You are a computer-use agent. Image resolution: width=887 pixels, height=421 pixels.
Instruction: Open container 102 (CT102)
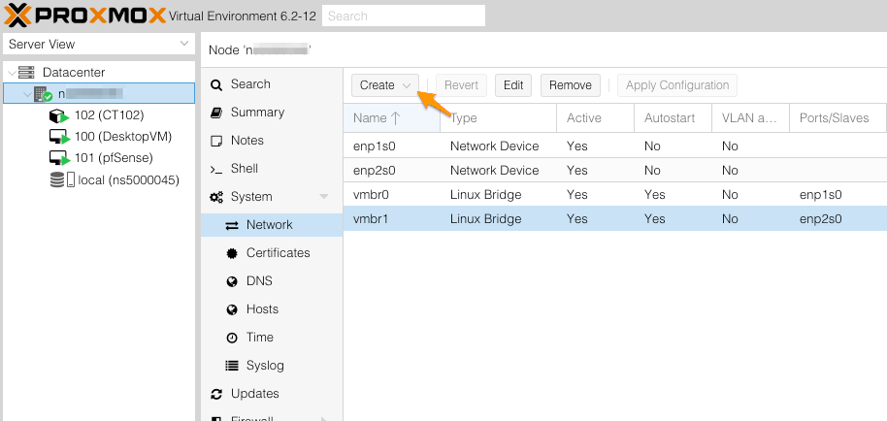click(109, 114)
